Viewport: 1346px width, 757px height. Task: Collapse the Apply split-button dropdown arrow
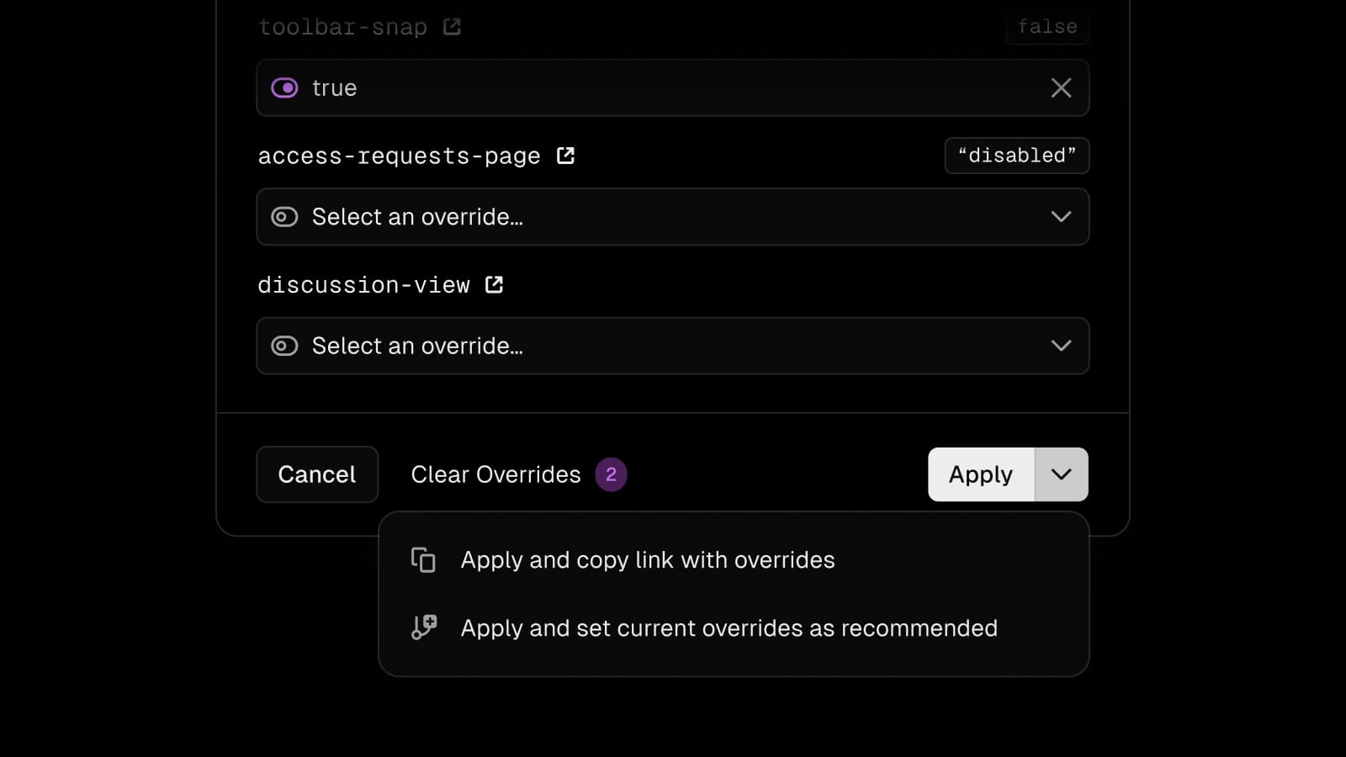click(x=1061, y=474)
